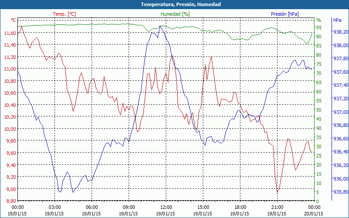Image resolution: width=349 pixels, height=218 pixels.
Task: Click the 10,60 temperature axis value
Action: click(x=10, y=93)
